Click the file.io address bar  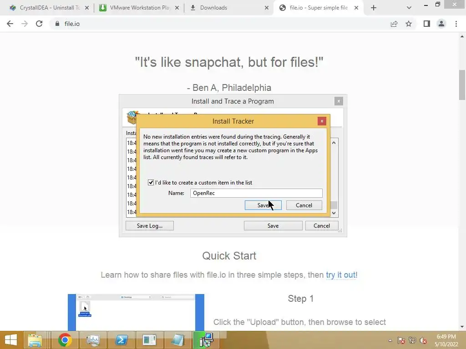click(x=220, y=24)
